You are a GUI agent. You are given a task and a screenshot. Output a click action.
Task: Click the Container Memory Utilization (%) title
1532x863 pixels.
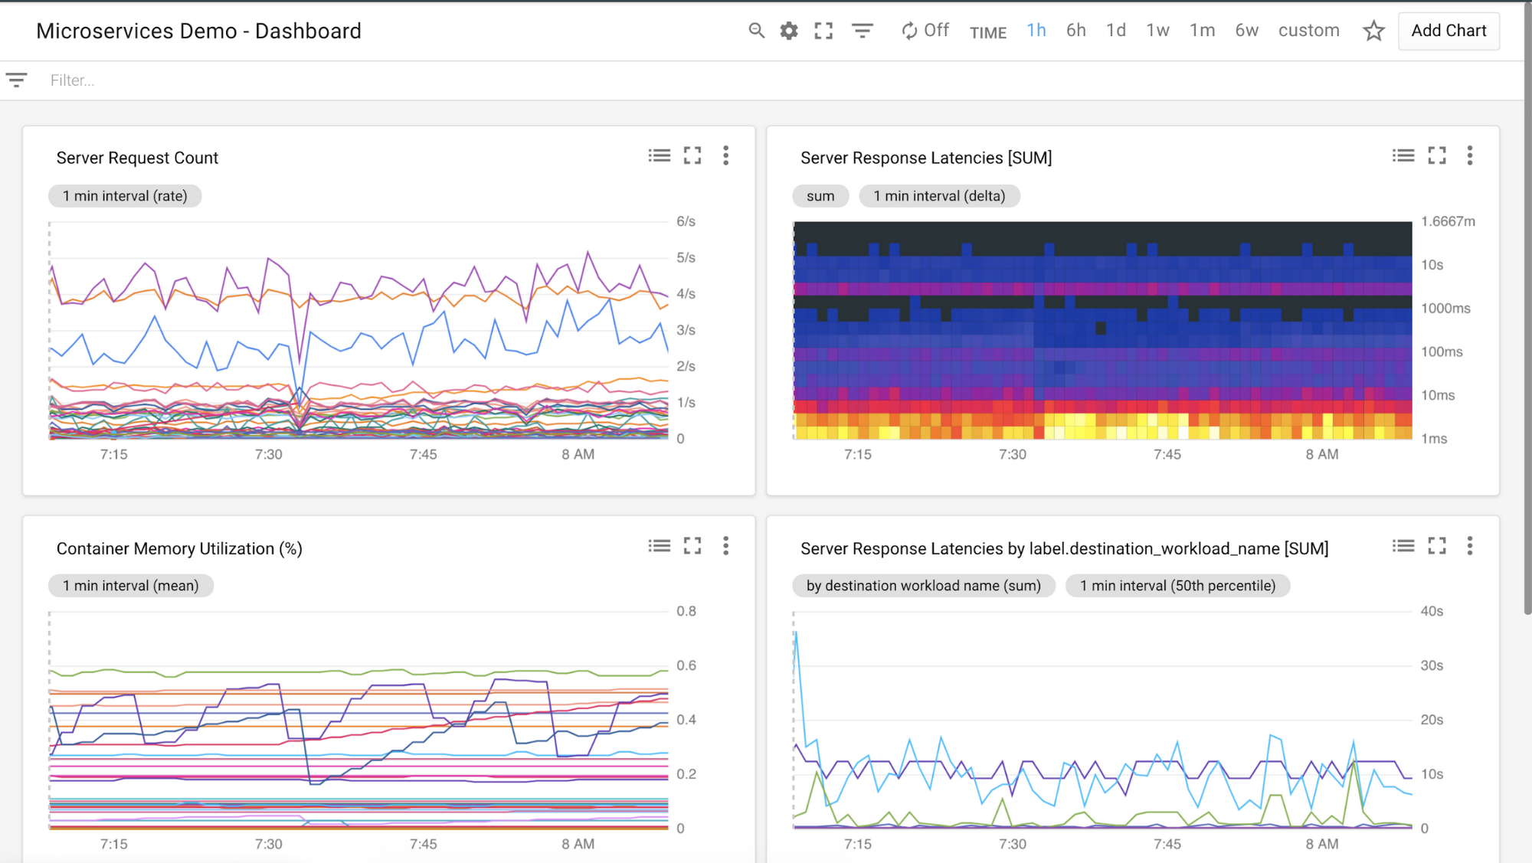pyautogui.click(x=179, y=548)
